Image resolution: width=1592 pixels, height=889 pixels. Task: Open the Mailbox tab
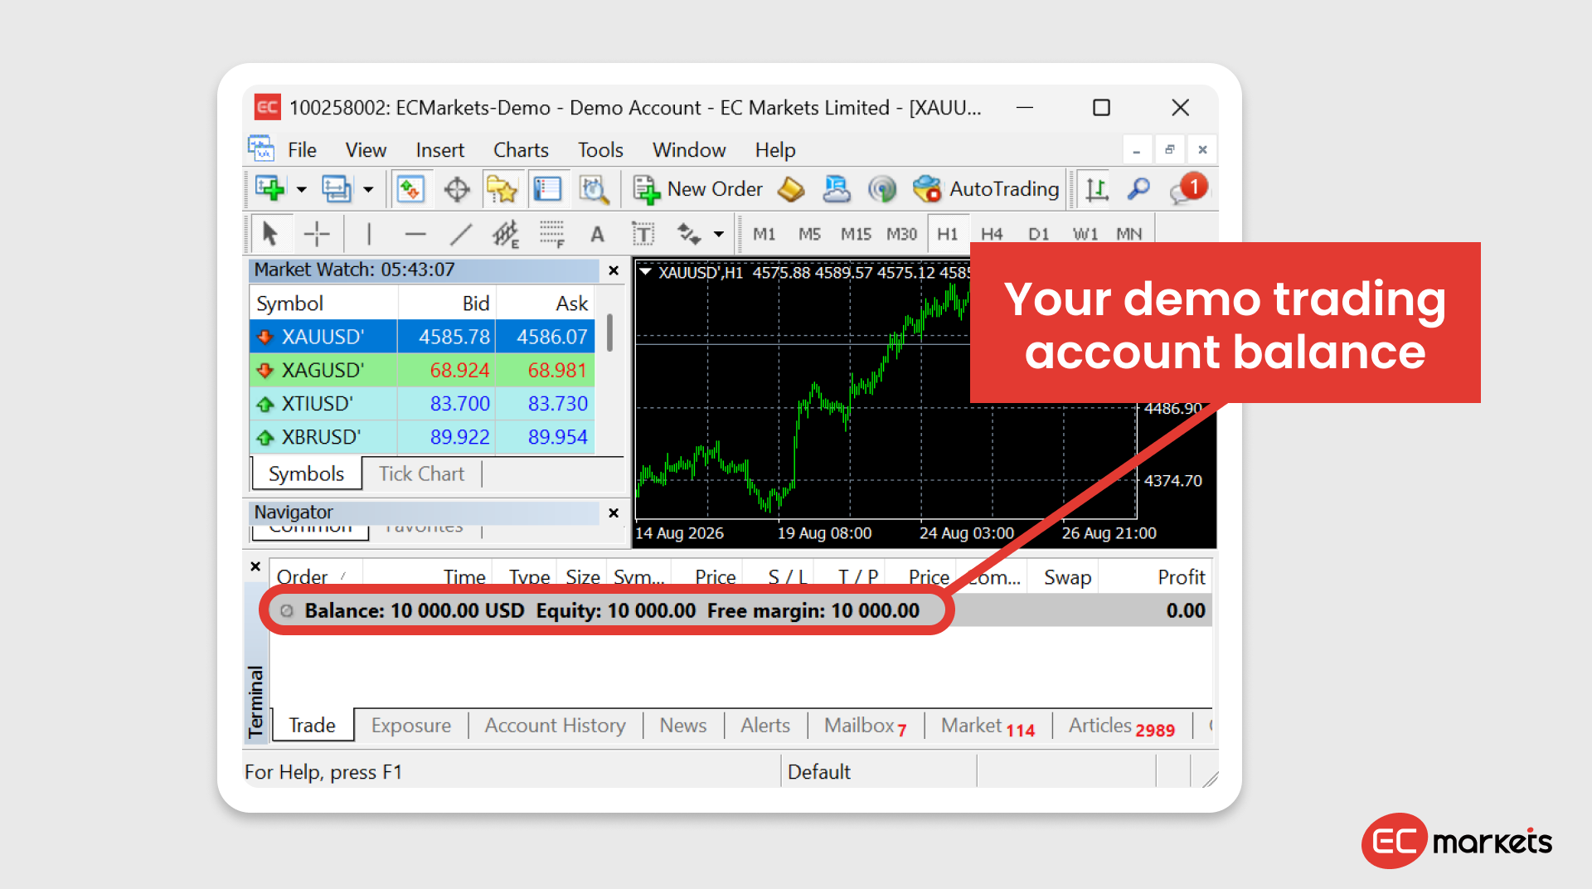pyautogui.click(x=865, y=726)
